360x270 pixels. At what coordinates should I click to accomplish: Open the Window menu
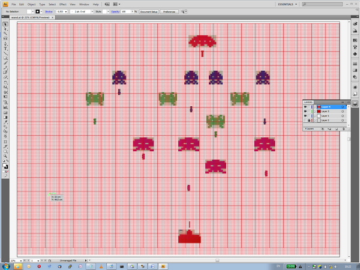pyautogui.click(x=84, y=4)
